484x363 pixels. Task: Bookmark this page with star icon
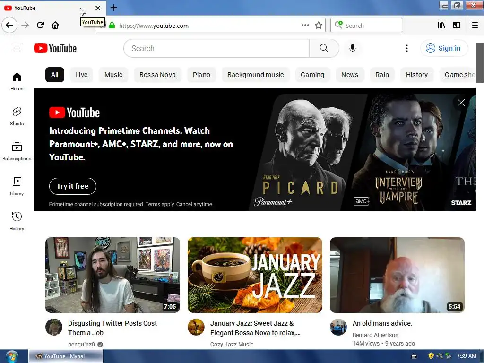(x=319, y=26)
